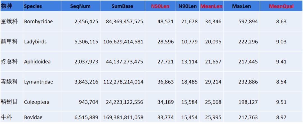The image size is (303, 124).
Task: Select the red MeanQual header
Action: (x=281, y=6)
